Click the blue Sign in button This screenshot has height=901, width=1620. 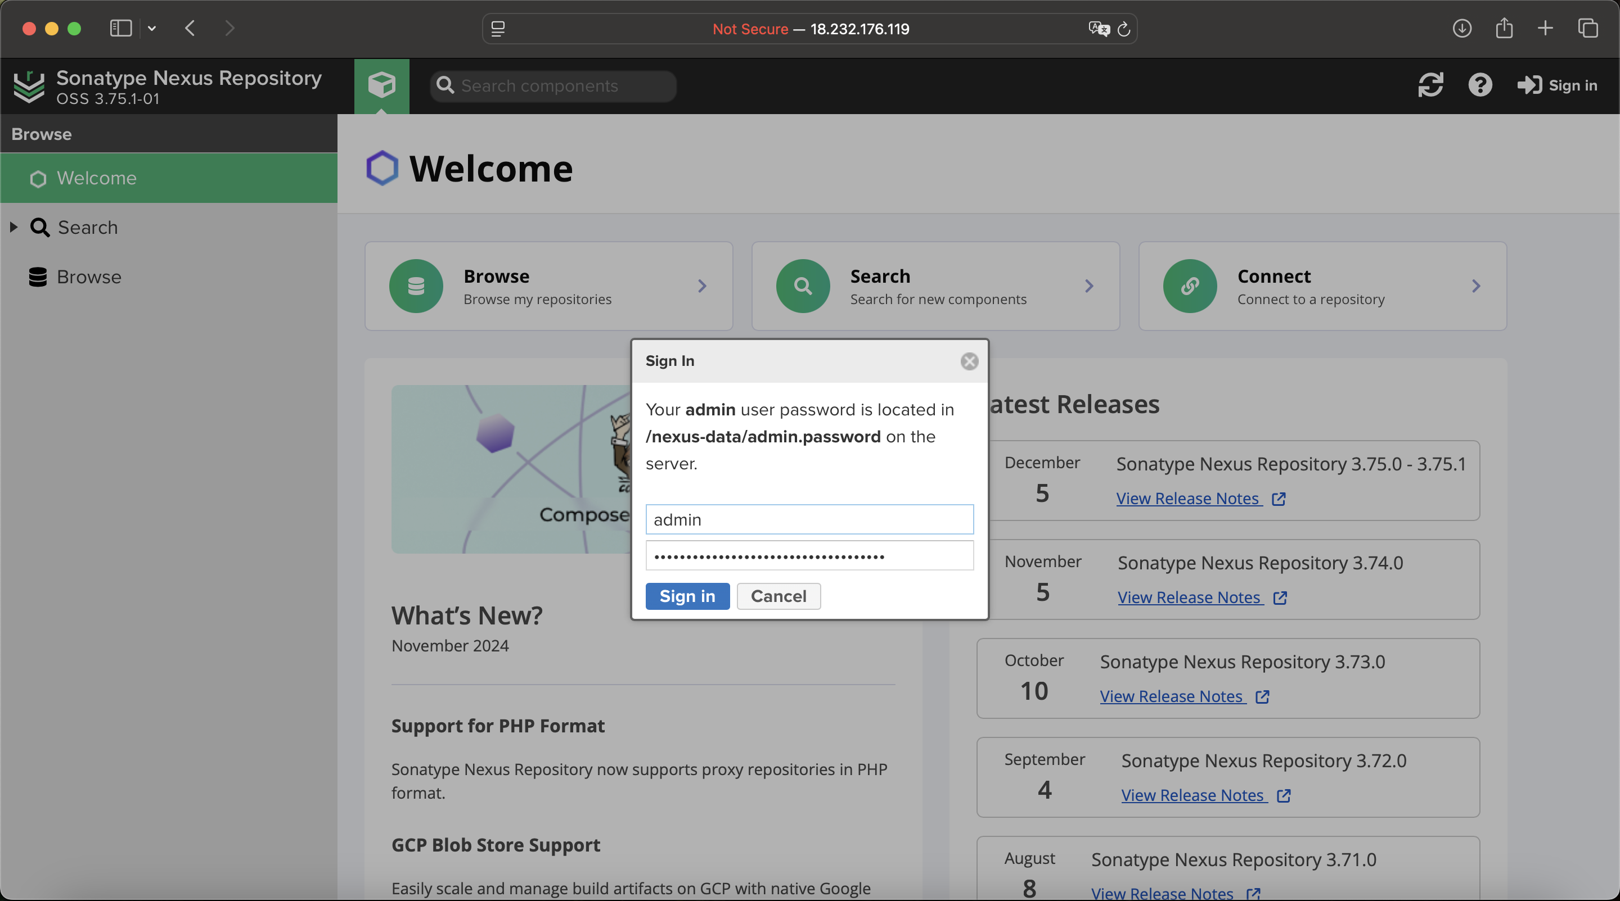point(687,596)
